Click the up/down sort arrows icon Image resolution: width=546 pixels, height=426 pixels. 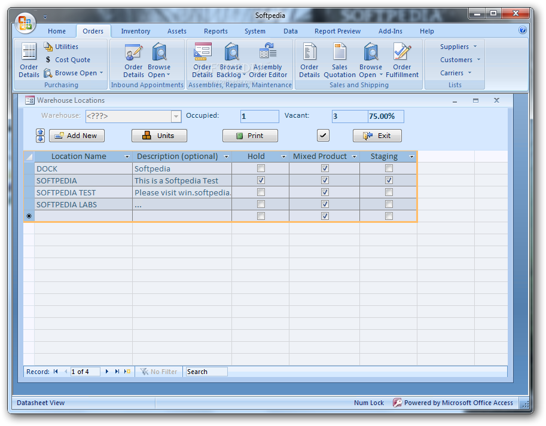click(41, 136)
